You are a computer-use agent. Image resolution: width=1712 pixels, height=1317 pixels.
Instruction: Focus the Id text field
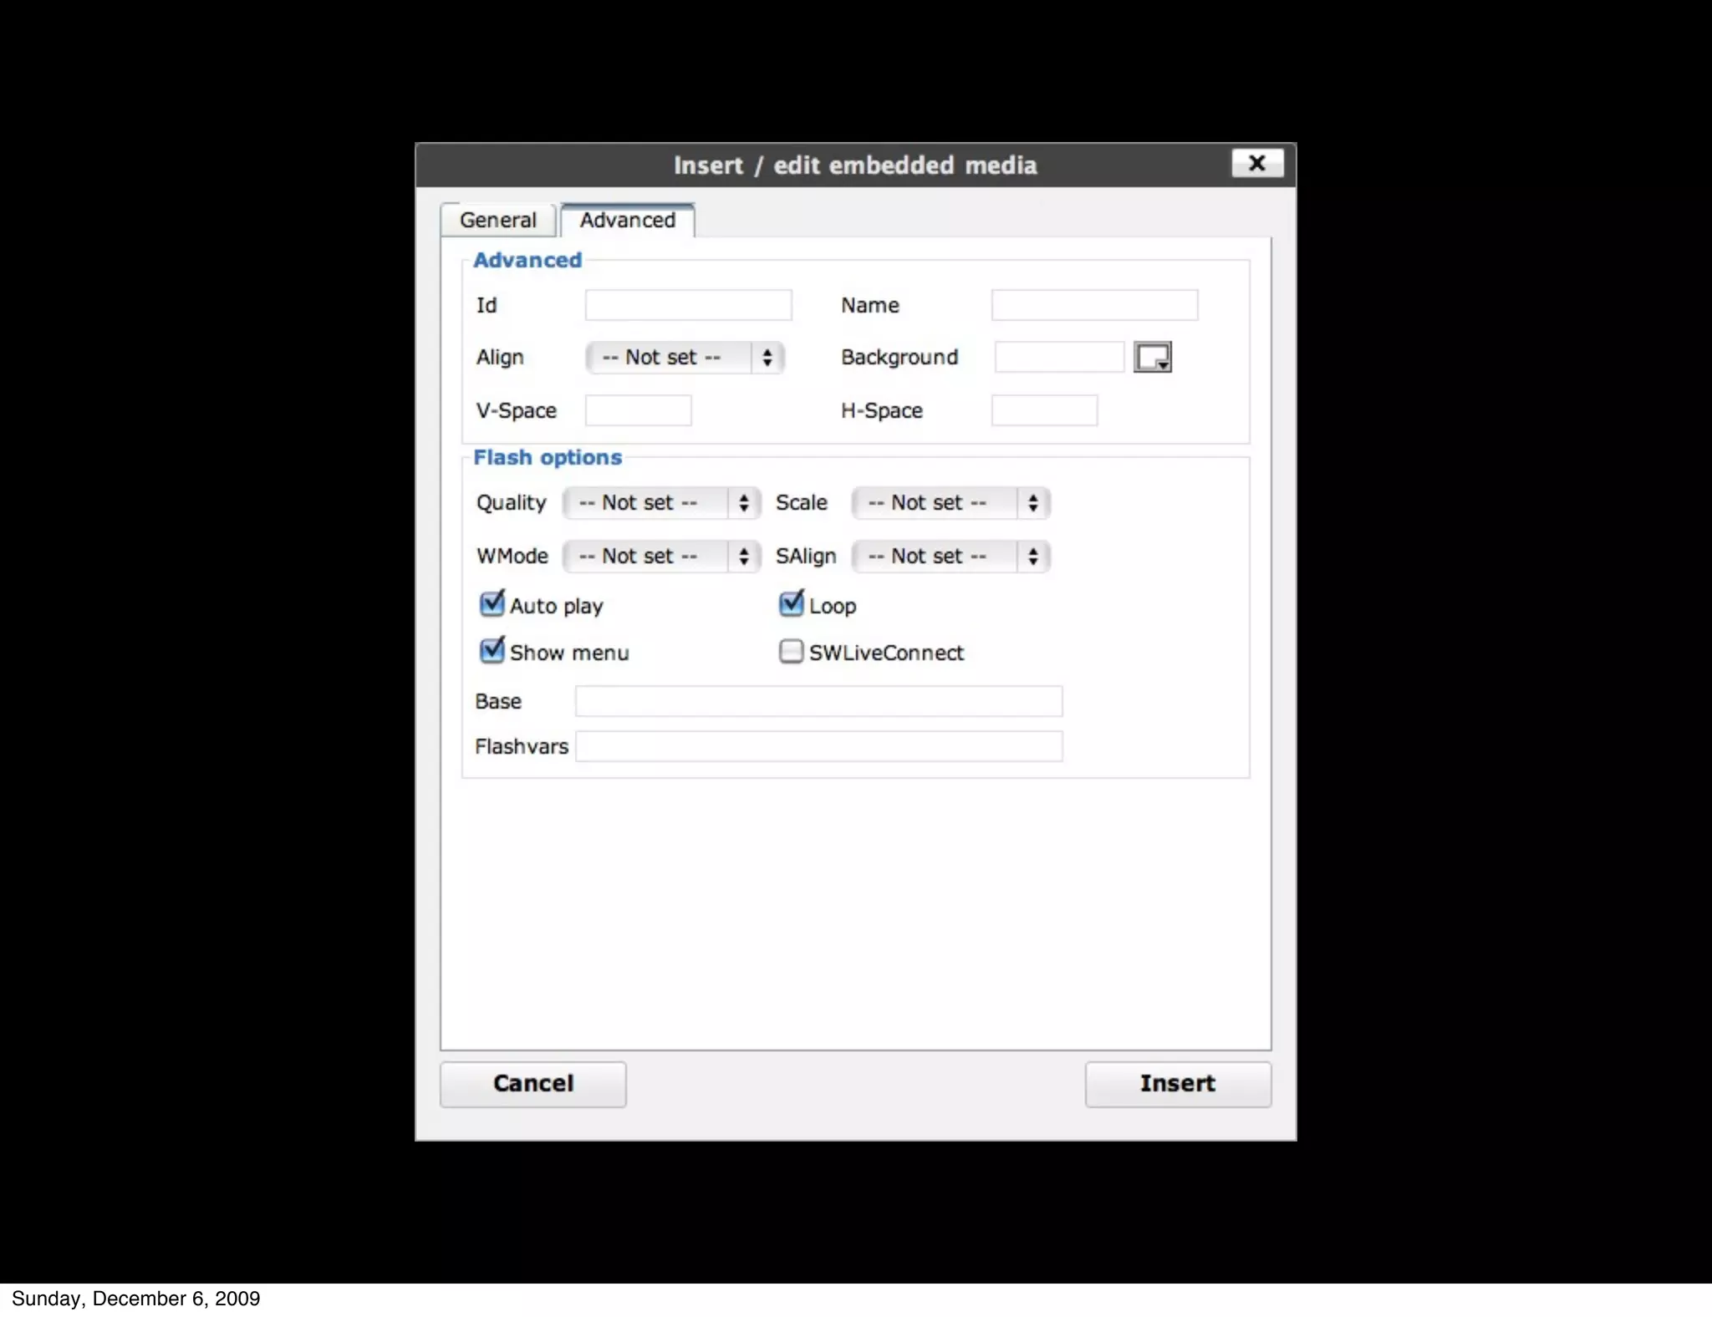(x=688, y=305)
